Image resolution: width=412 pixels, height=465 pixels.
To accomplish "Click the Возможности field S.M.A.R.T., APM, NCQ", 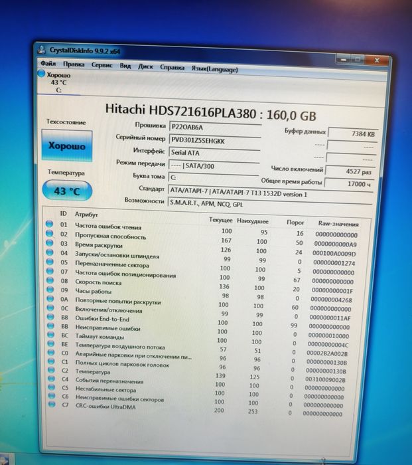I will pos(270,204).
